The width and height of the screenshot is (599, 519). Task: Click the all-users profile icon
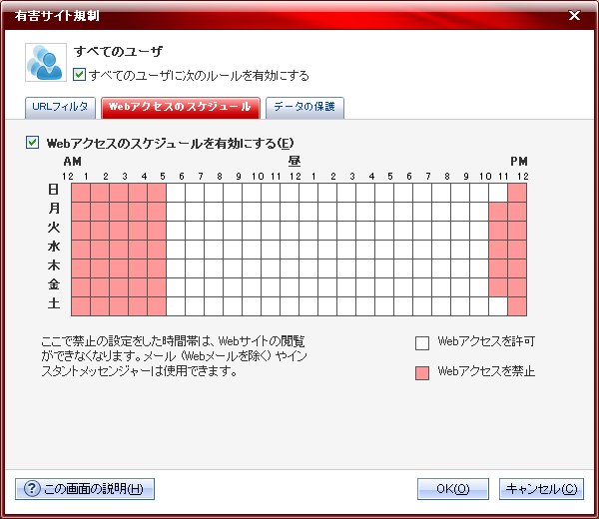pyautogui.click(x=46, y=62)
